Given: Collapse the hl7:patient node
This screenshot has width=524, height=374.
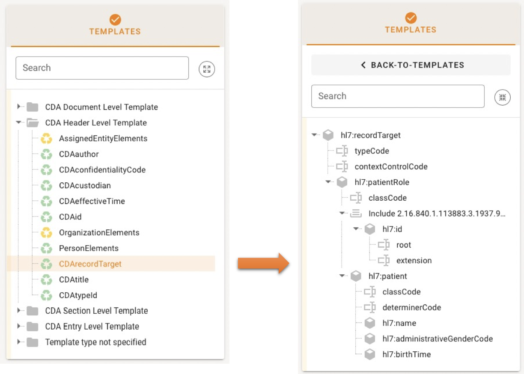Looking at the screenshot, I should 342,276.
